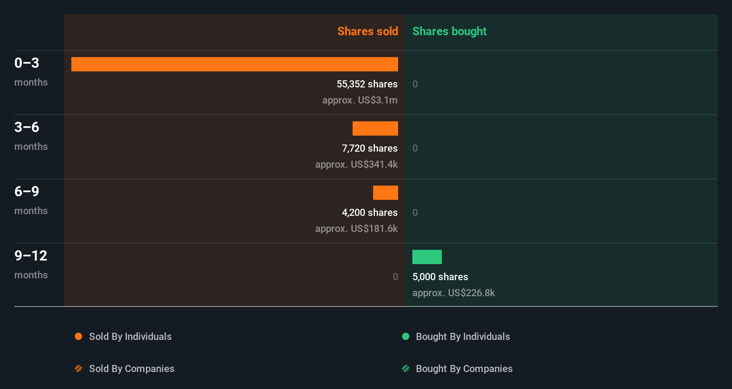Select the Sold By Companies legend label
This screenshot has height=389, width=732.
[132, 369]
